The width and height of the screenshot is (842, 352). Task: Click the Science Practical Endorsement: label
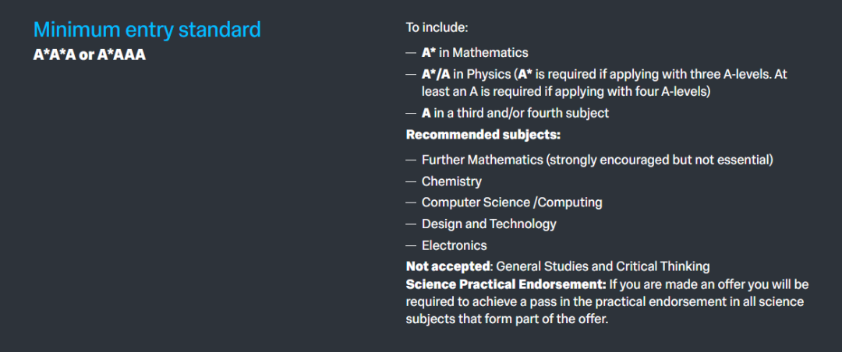tap(507, 283)
